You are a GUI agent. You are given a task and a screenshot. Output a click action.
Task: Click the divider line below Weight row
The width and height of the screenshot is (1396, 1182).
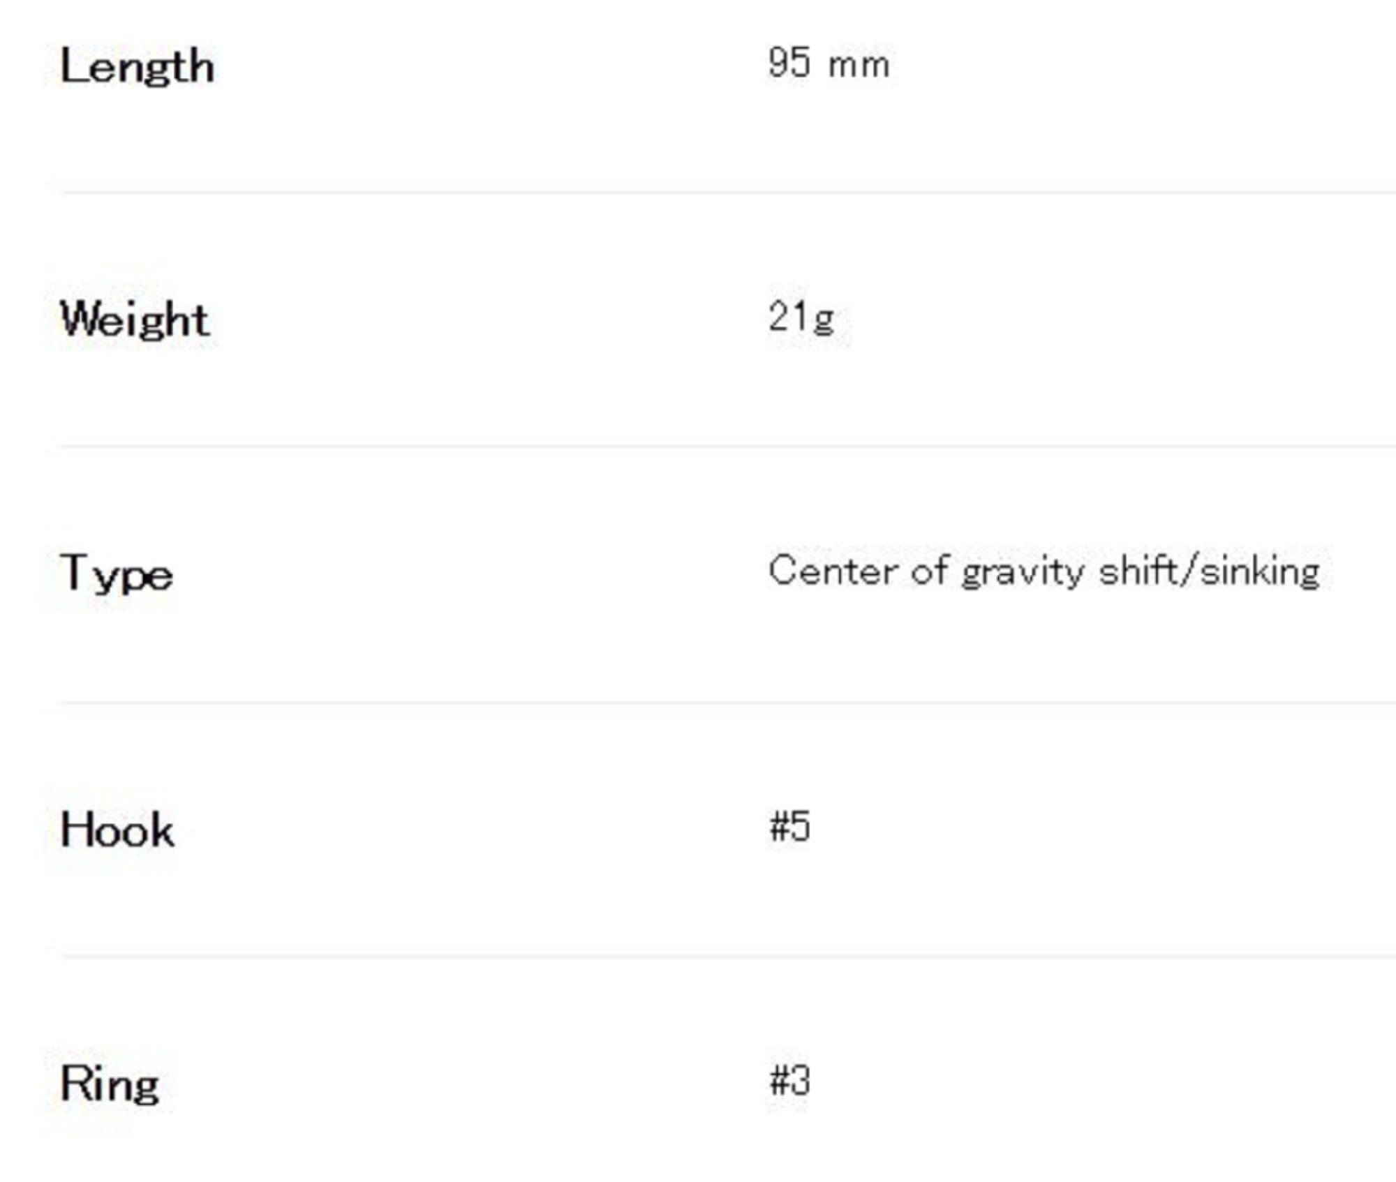point(726,446)
